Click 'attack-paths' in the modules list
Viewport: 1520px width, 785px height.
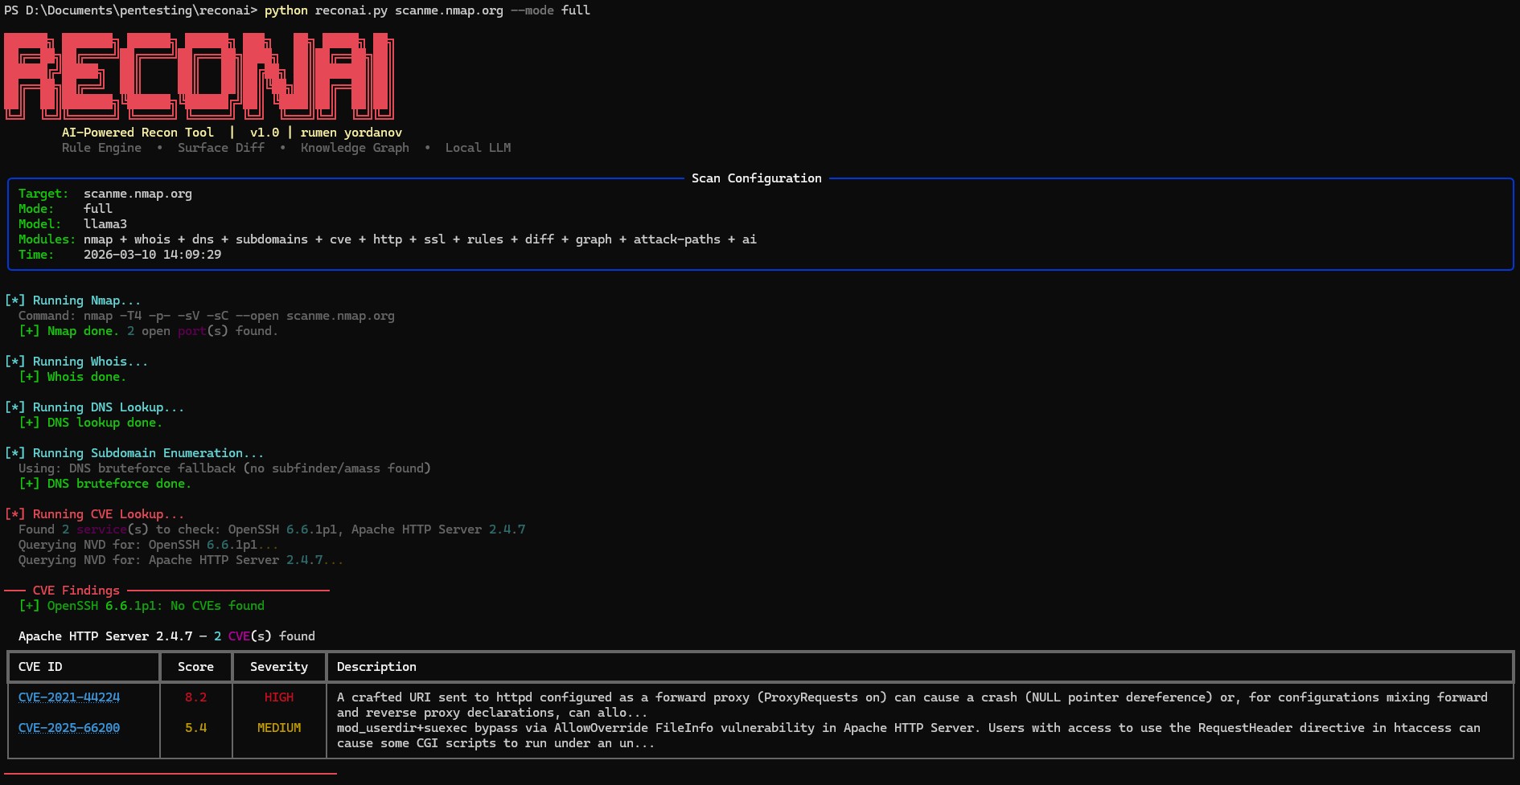click(x=677, y=239)
